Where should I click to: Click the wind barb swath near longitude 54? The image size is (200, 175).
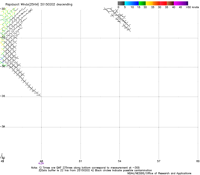tap(117, 19)
